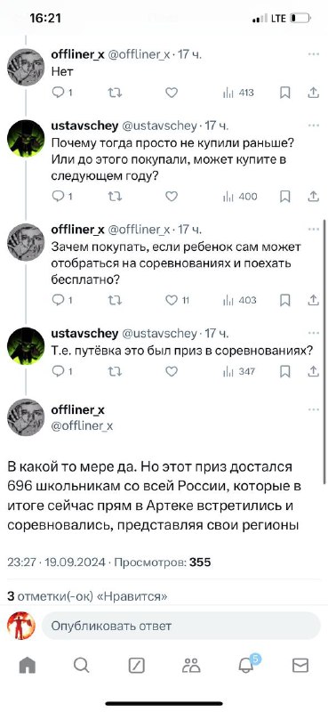Share the "Нет" tweet
Viewport: 328px width, 712px height.
pos(314,93)
